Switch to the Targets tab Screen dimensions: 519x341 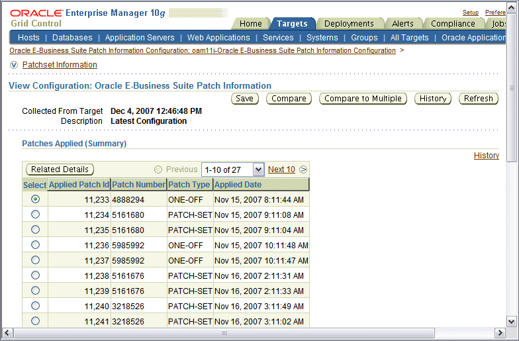292,24
